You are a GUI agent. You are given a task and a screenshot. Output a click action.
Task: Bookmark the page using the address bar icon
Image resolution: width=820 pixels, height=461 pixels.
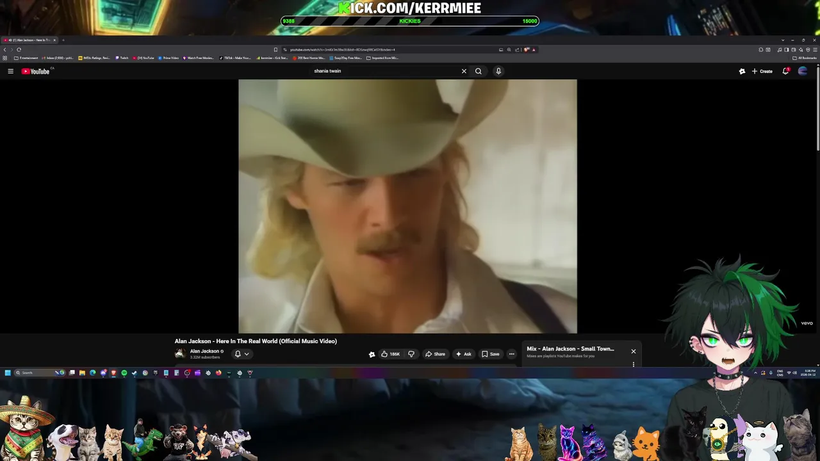276,49
